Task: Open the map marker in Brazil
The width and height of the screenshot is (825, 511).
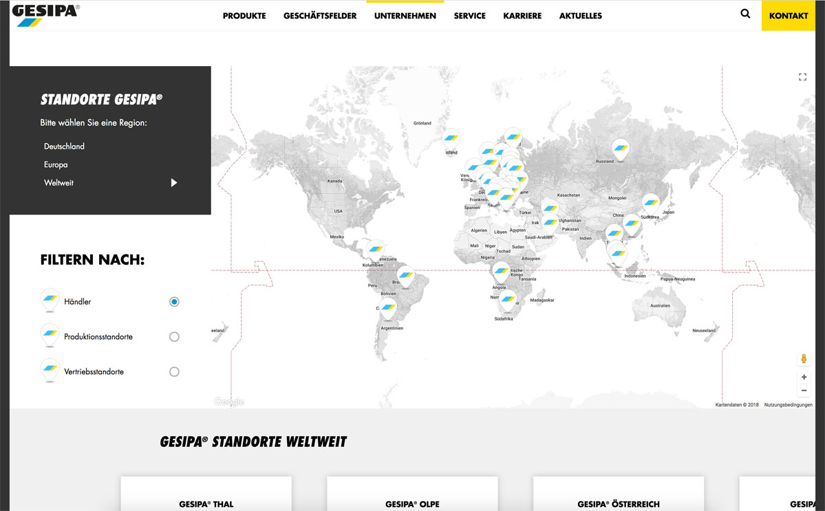Action: click(x=405, y=276)
